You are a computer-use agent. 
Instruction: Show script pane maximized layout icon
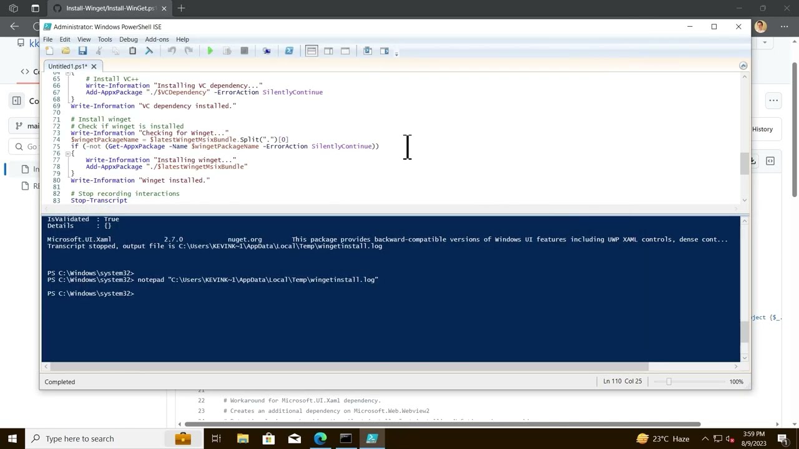click(345, 51)
